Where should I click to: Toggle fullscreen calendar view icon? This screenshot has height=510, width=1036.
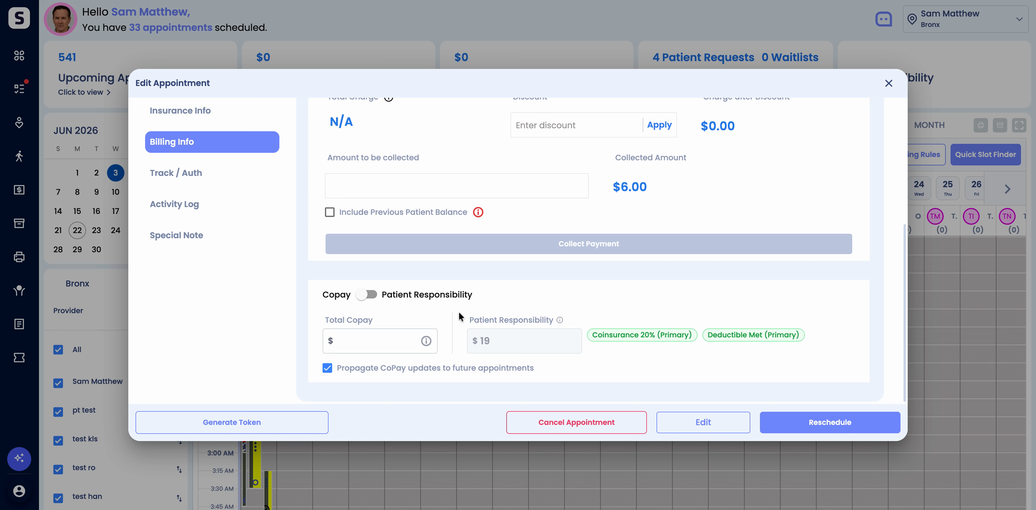(1019, 125)
